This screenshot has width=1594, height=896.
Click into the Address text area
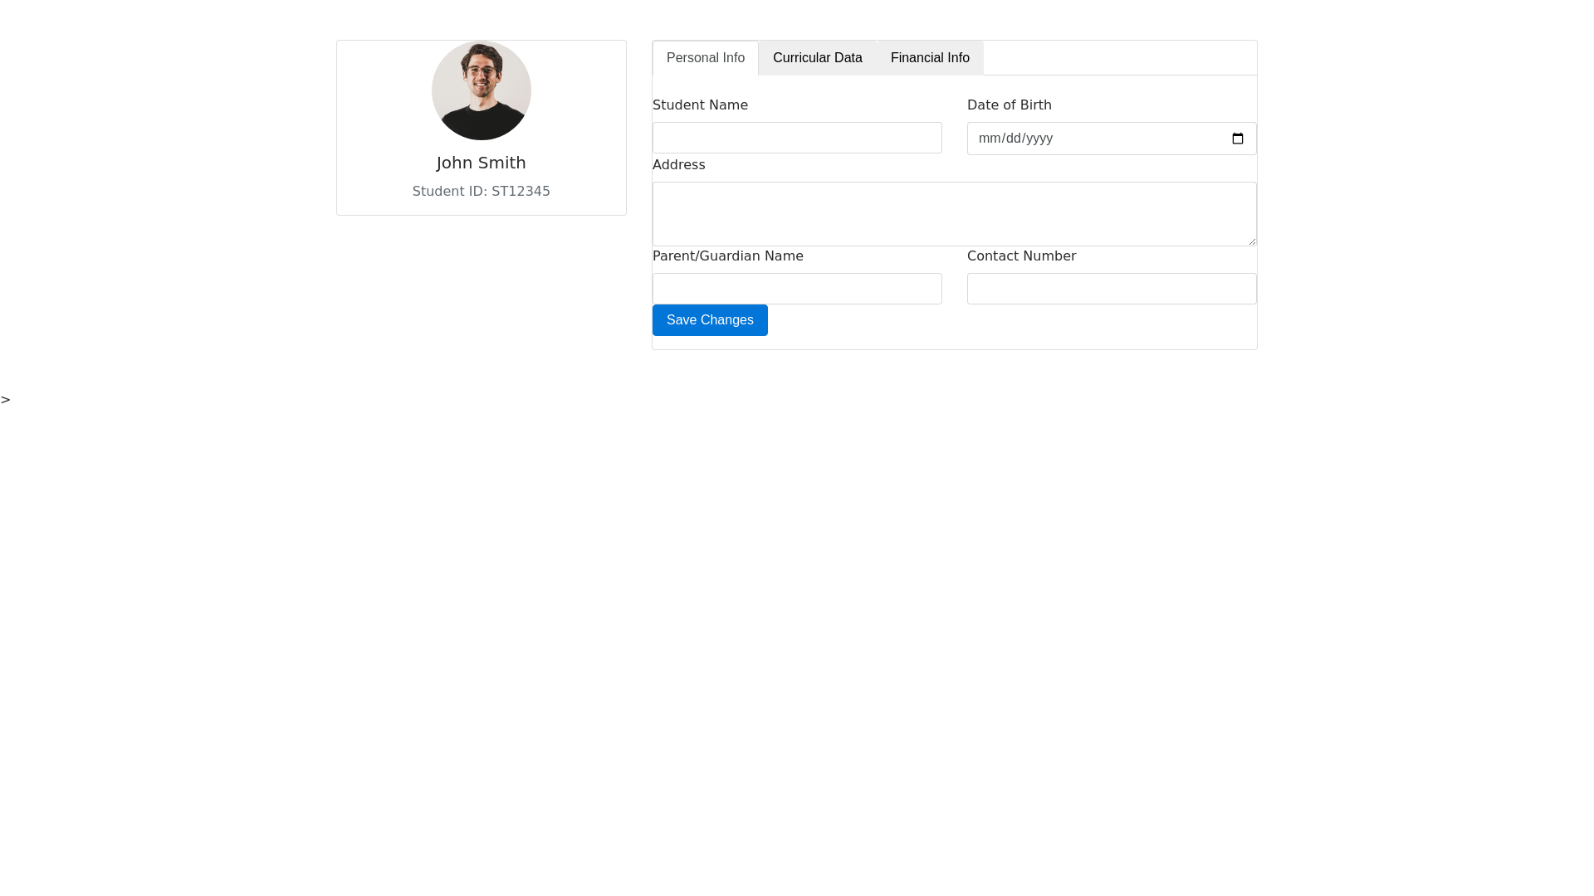[953, 214]
